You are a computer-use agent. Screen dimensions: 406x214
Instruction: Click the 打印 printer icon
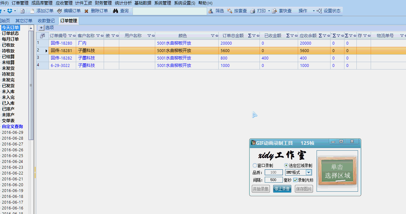tap(252, 11)
